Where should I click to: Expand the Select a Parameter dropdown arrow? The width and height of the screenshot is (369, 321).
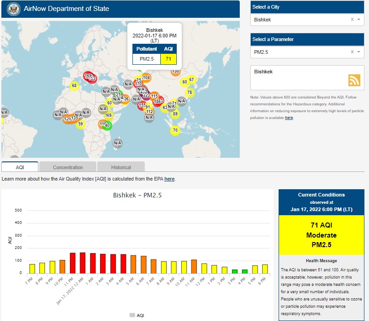tap(359, 52)
